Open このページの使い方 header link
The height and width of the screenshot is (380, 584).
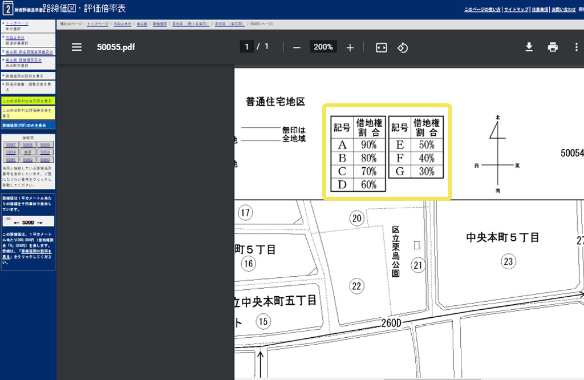[482, 10]
